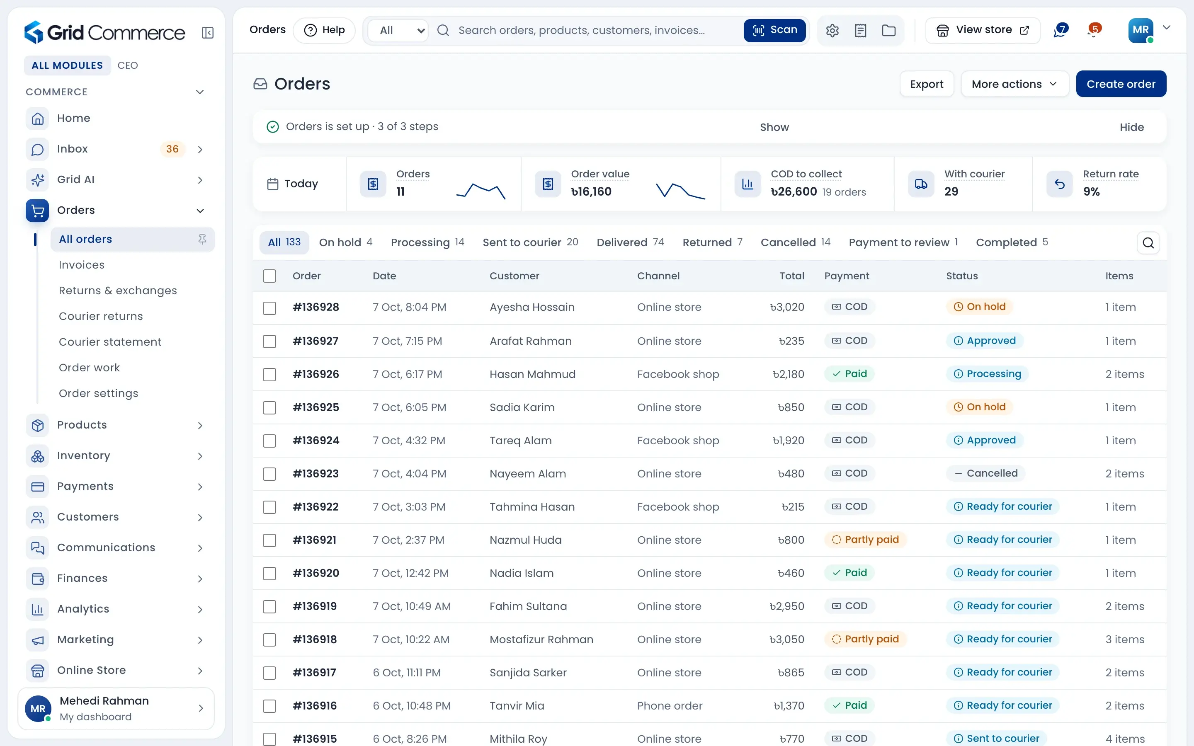Tick the checkbox for order #136917

(269, 673)
